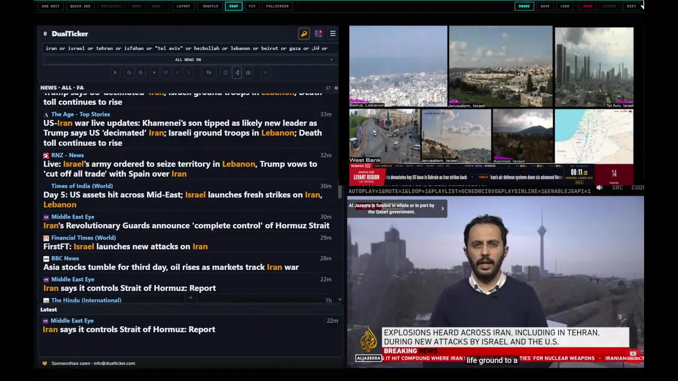Click the news feed scrollbar thumb
This screenshot has width=678, height=381.
[x=340, y=192]
